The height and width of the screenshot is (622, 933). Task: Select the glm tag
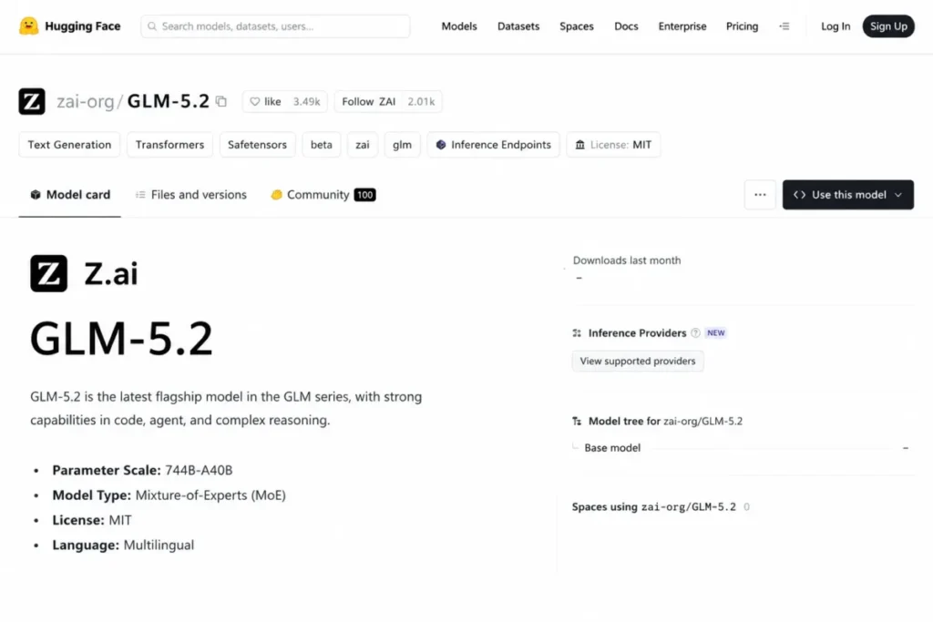click(x=402, y=145)
